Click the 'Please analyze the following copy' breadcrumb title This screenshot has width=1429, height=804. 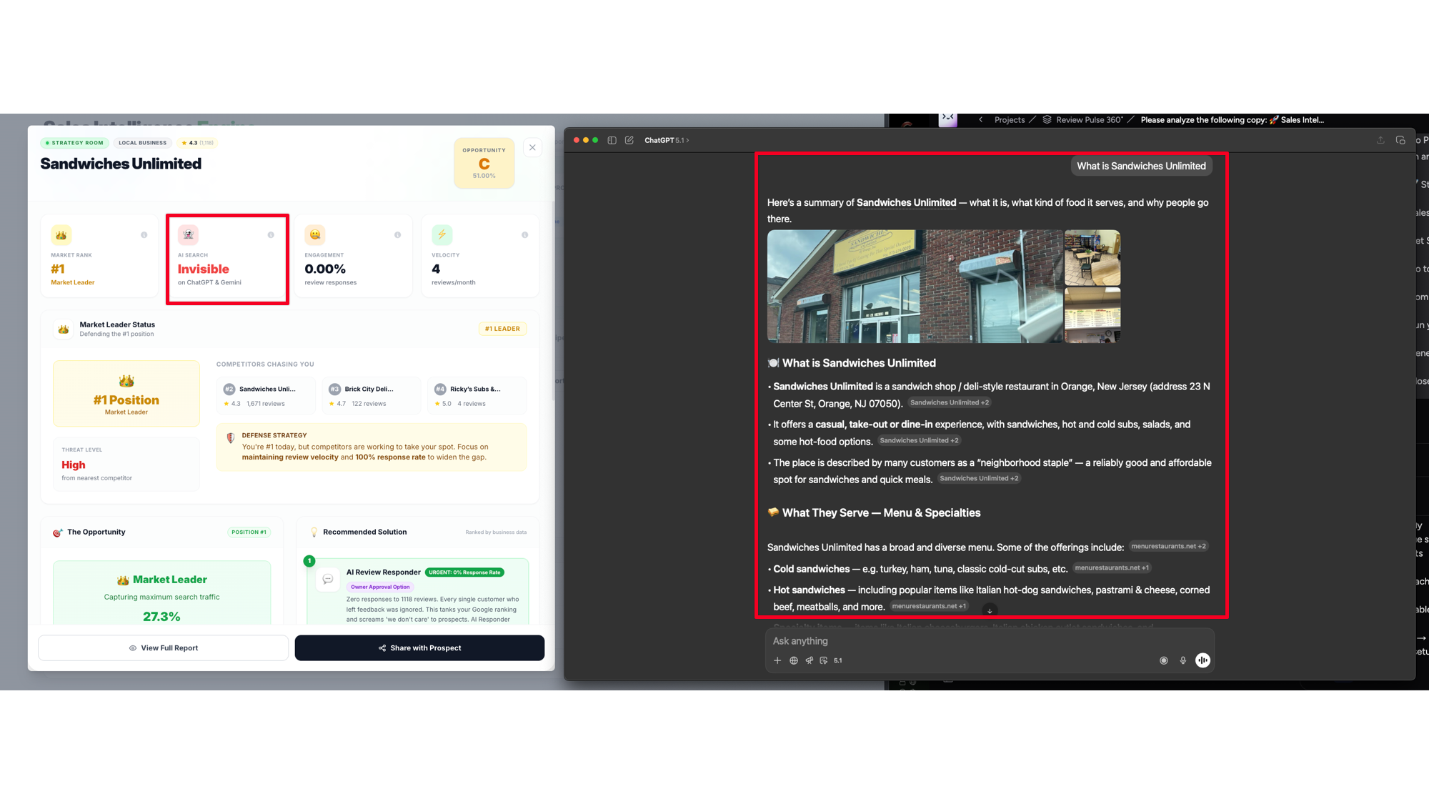coord(1233,120)
